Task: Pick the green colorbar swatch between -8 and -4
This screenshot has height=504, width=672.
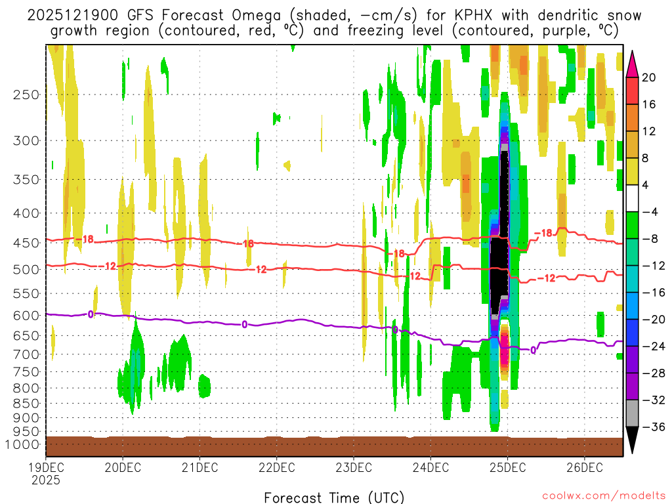Action: point(632,225)
